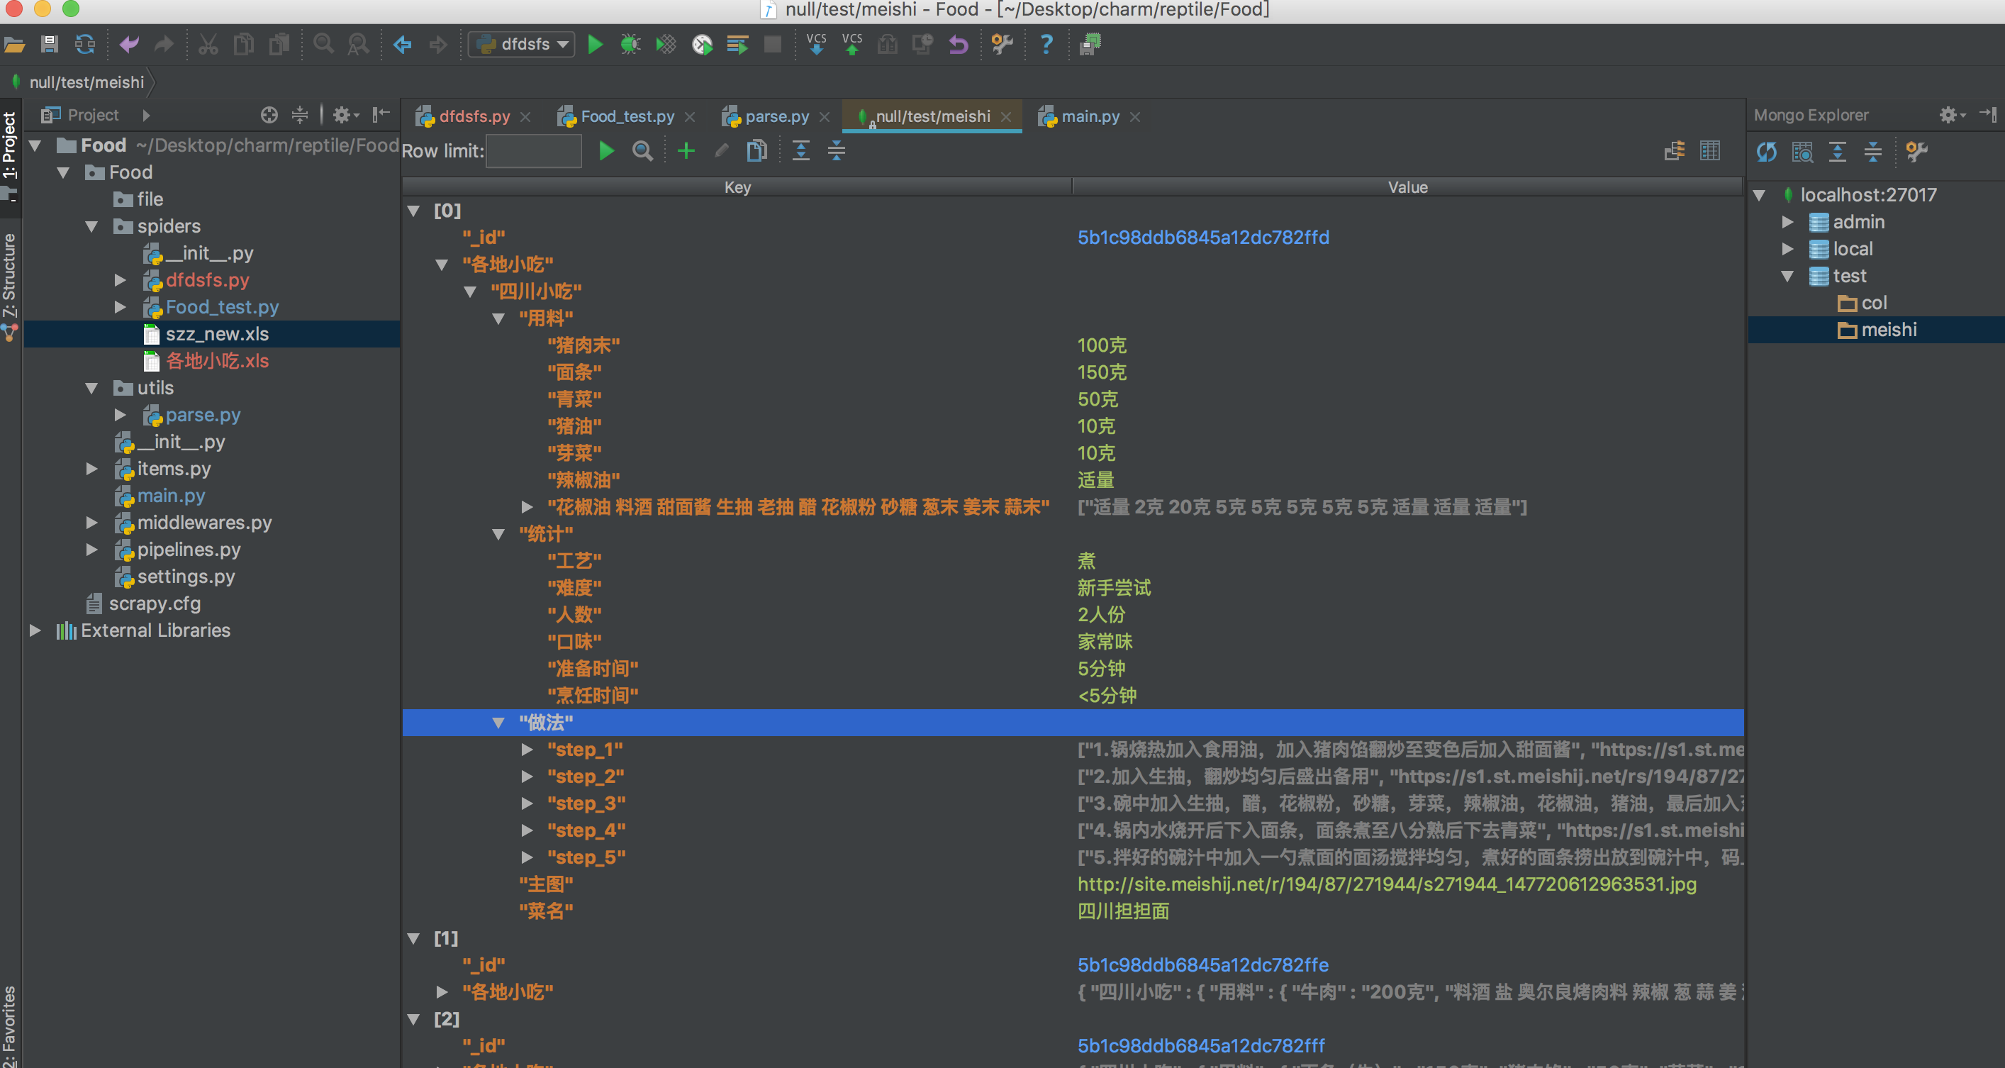Screen dimensions: 2005x1068
Task: Open Help with the question mark icon
Action: pos(1047,45)
